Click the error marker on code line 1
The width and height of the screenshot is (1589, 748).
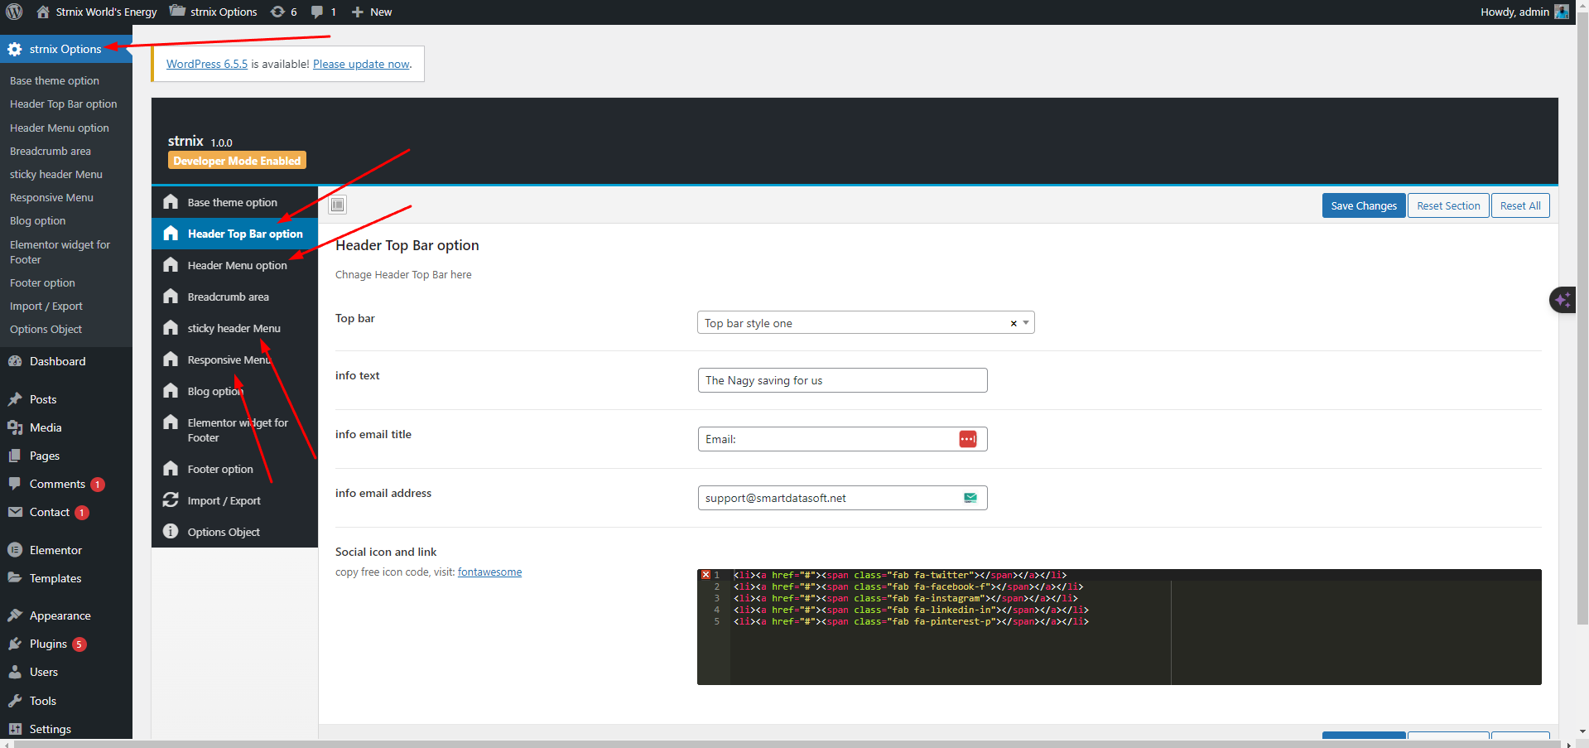tap(705, 575)
